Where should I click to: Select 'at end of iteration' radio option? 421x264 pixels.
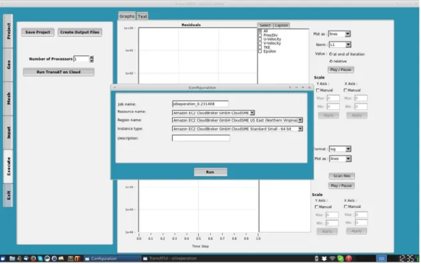coord(331,54)
